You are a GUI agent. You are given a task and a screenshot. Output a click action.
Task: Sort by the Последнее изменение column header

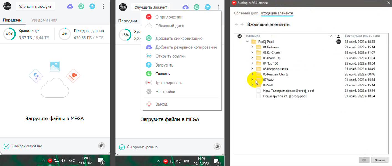click(x=362, y=36)
